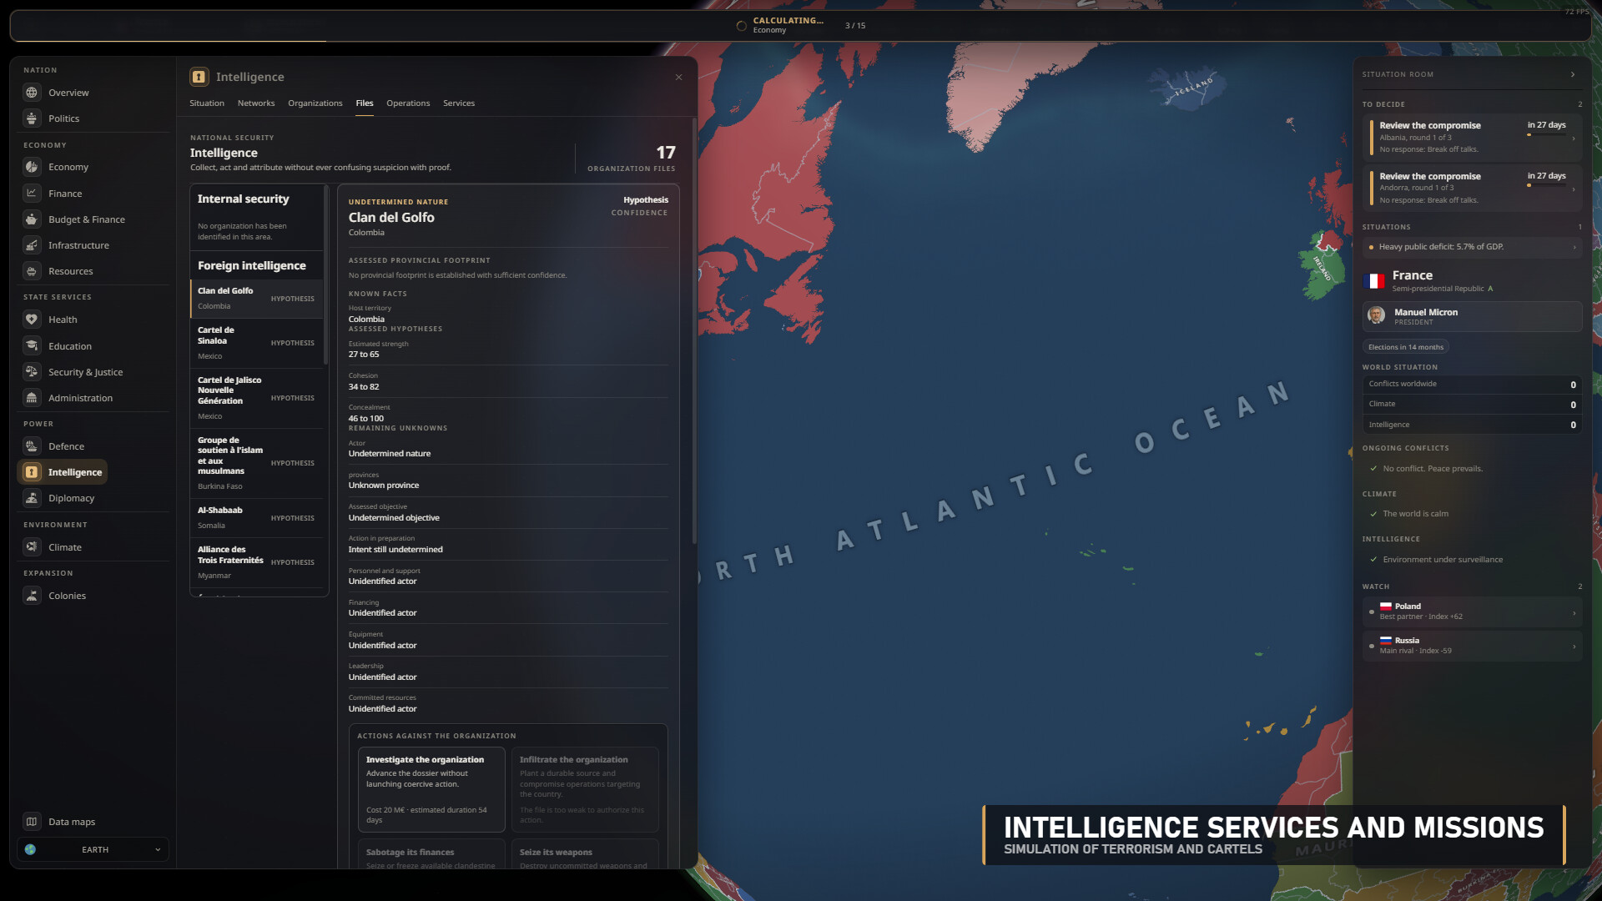The image size is (1602, 901).
Task: Expand the Poland watch entry chevron
Action: (1574, 612)
